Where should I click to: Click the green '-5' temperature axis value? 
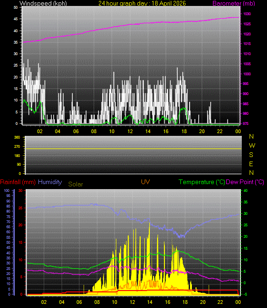245,294
